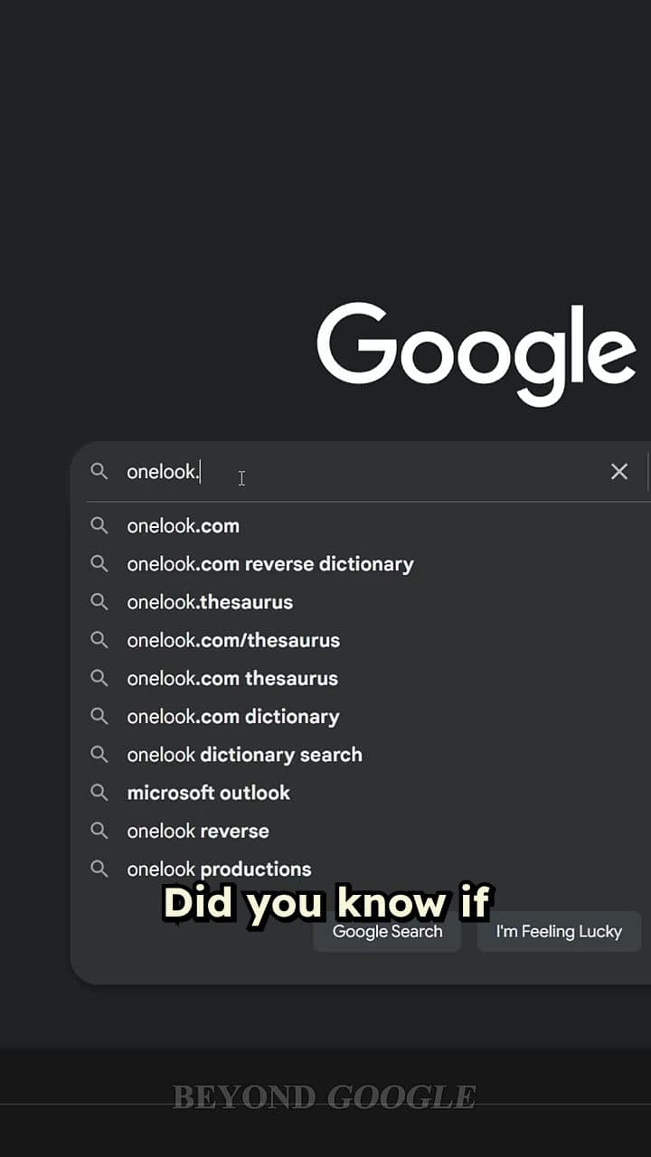Select the onelook.com suggestion at the top
This screenshot has height=1157, width=651.
pyautogui.click(x=184, y=525)
